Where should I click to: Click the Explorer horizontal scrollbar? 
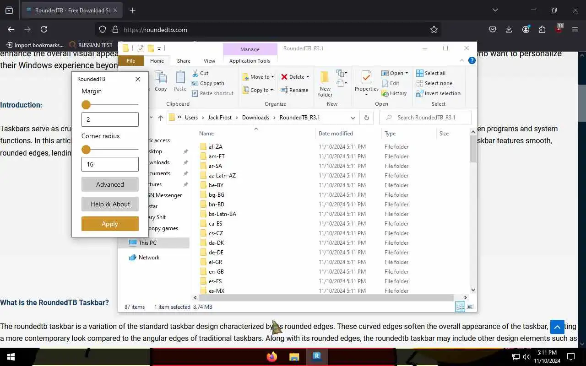[x=327, y=297]
